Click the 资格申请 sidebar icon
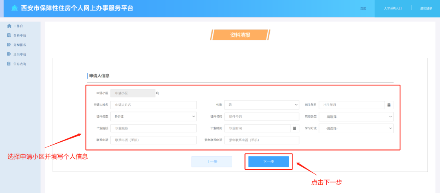This screenshot has height=193, width=440. point(9,35)
